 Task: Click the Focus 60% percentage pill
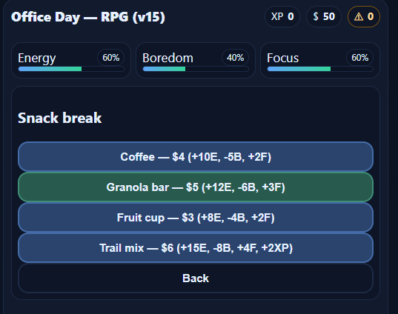pyautogui.click(x=359, y=58)
